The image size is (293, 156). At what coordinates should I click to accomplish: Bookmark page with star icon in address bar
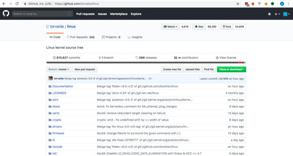point(238,4)
